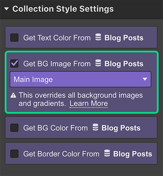The width and height of the screenshot is (163, 176).
Task: Click the database icon in Get BG Color row
Action: (x=95, y=127)
